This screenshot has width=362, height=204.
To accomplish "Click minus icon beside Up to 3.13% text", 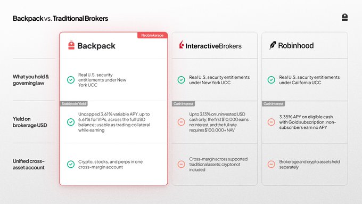I will click(x=181, y=122).
